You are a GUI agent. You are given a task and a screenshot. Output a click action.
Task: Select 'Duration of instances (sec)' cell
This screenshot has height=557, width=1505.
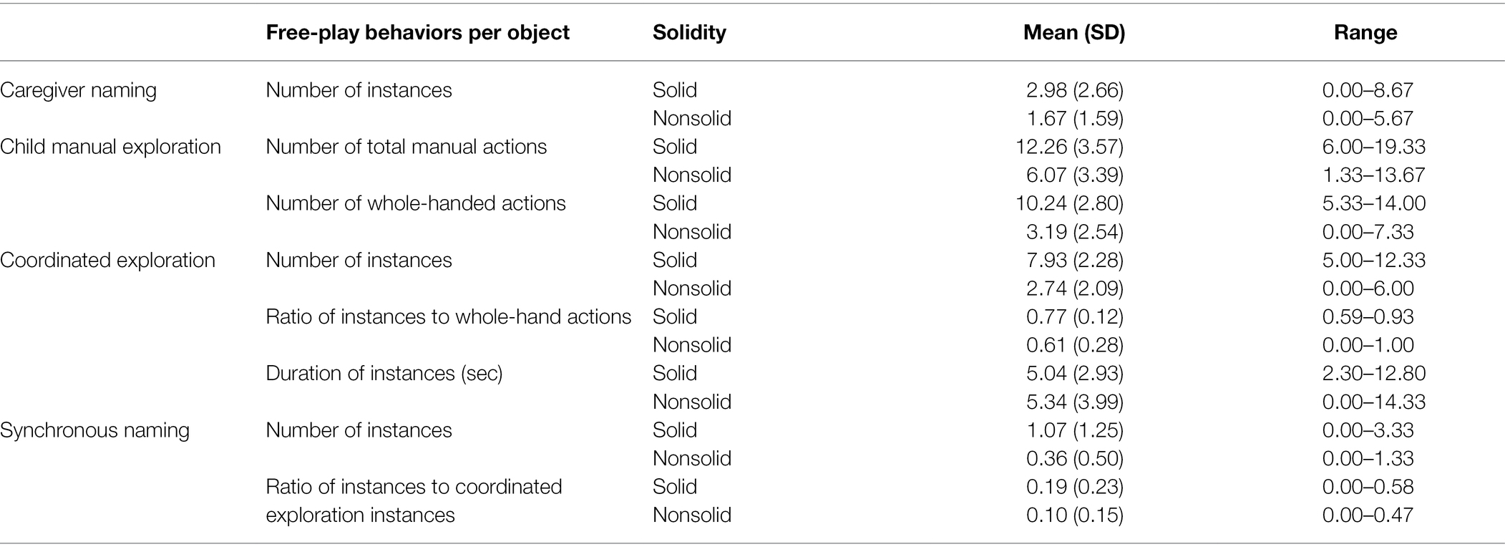coord(384,374)
